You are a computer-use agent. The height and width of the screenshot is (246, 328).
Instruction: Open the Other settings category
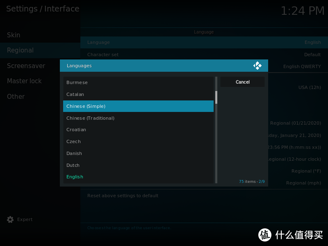[40, 96]
